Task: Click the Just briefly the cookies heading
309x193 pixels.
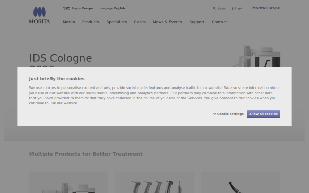Action: click(57, 79)
